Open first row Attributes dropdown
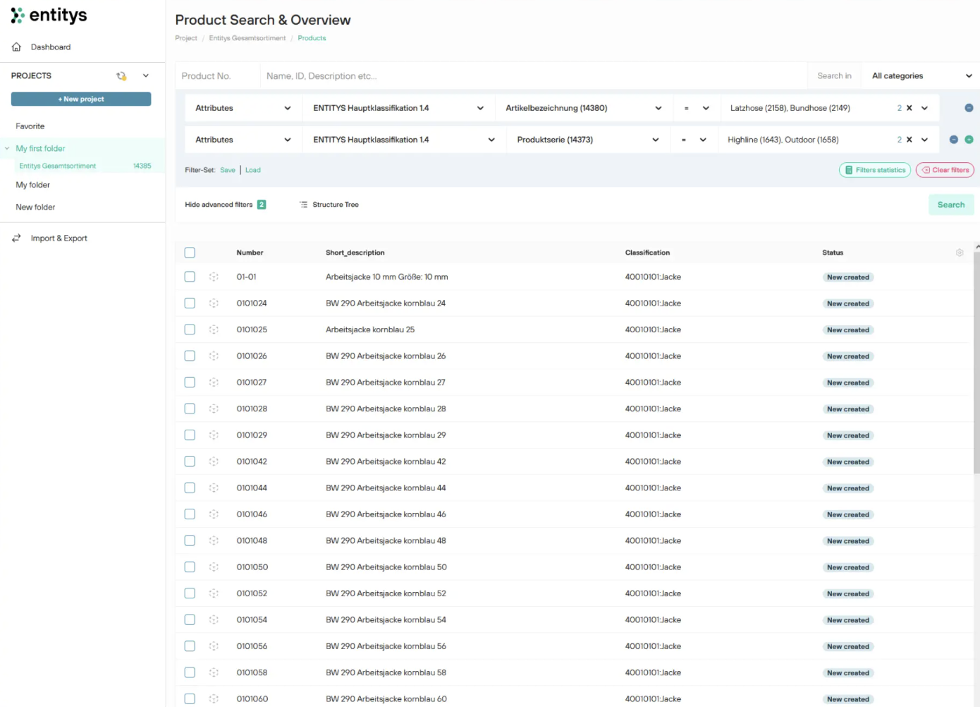 pyautogui.click(x=243, y=108)
